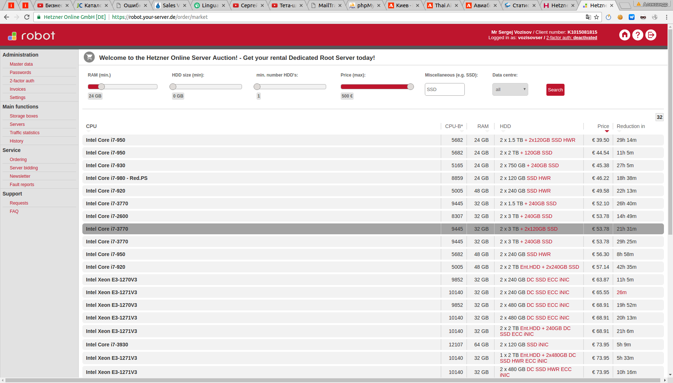Click the min. number HDD's slider handle
This screenshot has height=383, width=673.
257,87
